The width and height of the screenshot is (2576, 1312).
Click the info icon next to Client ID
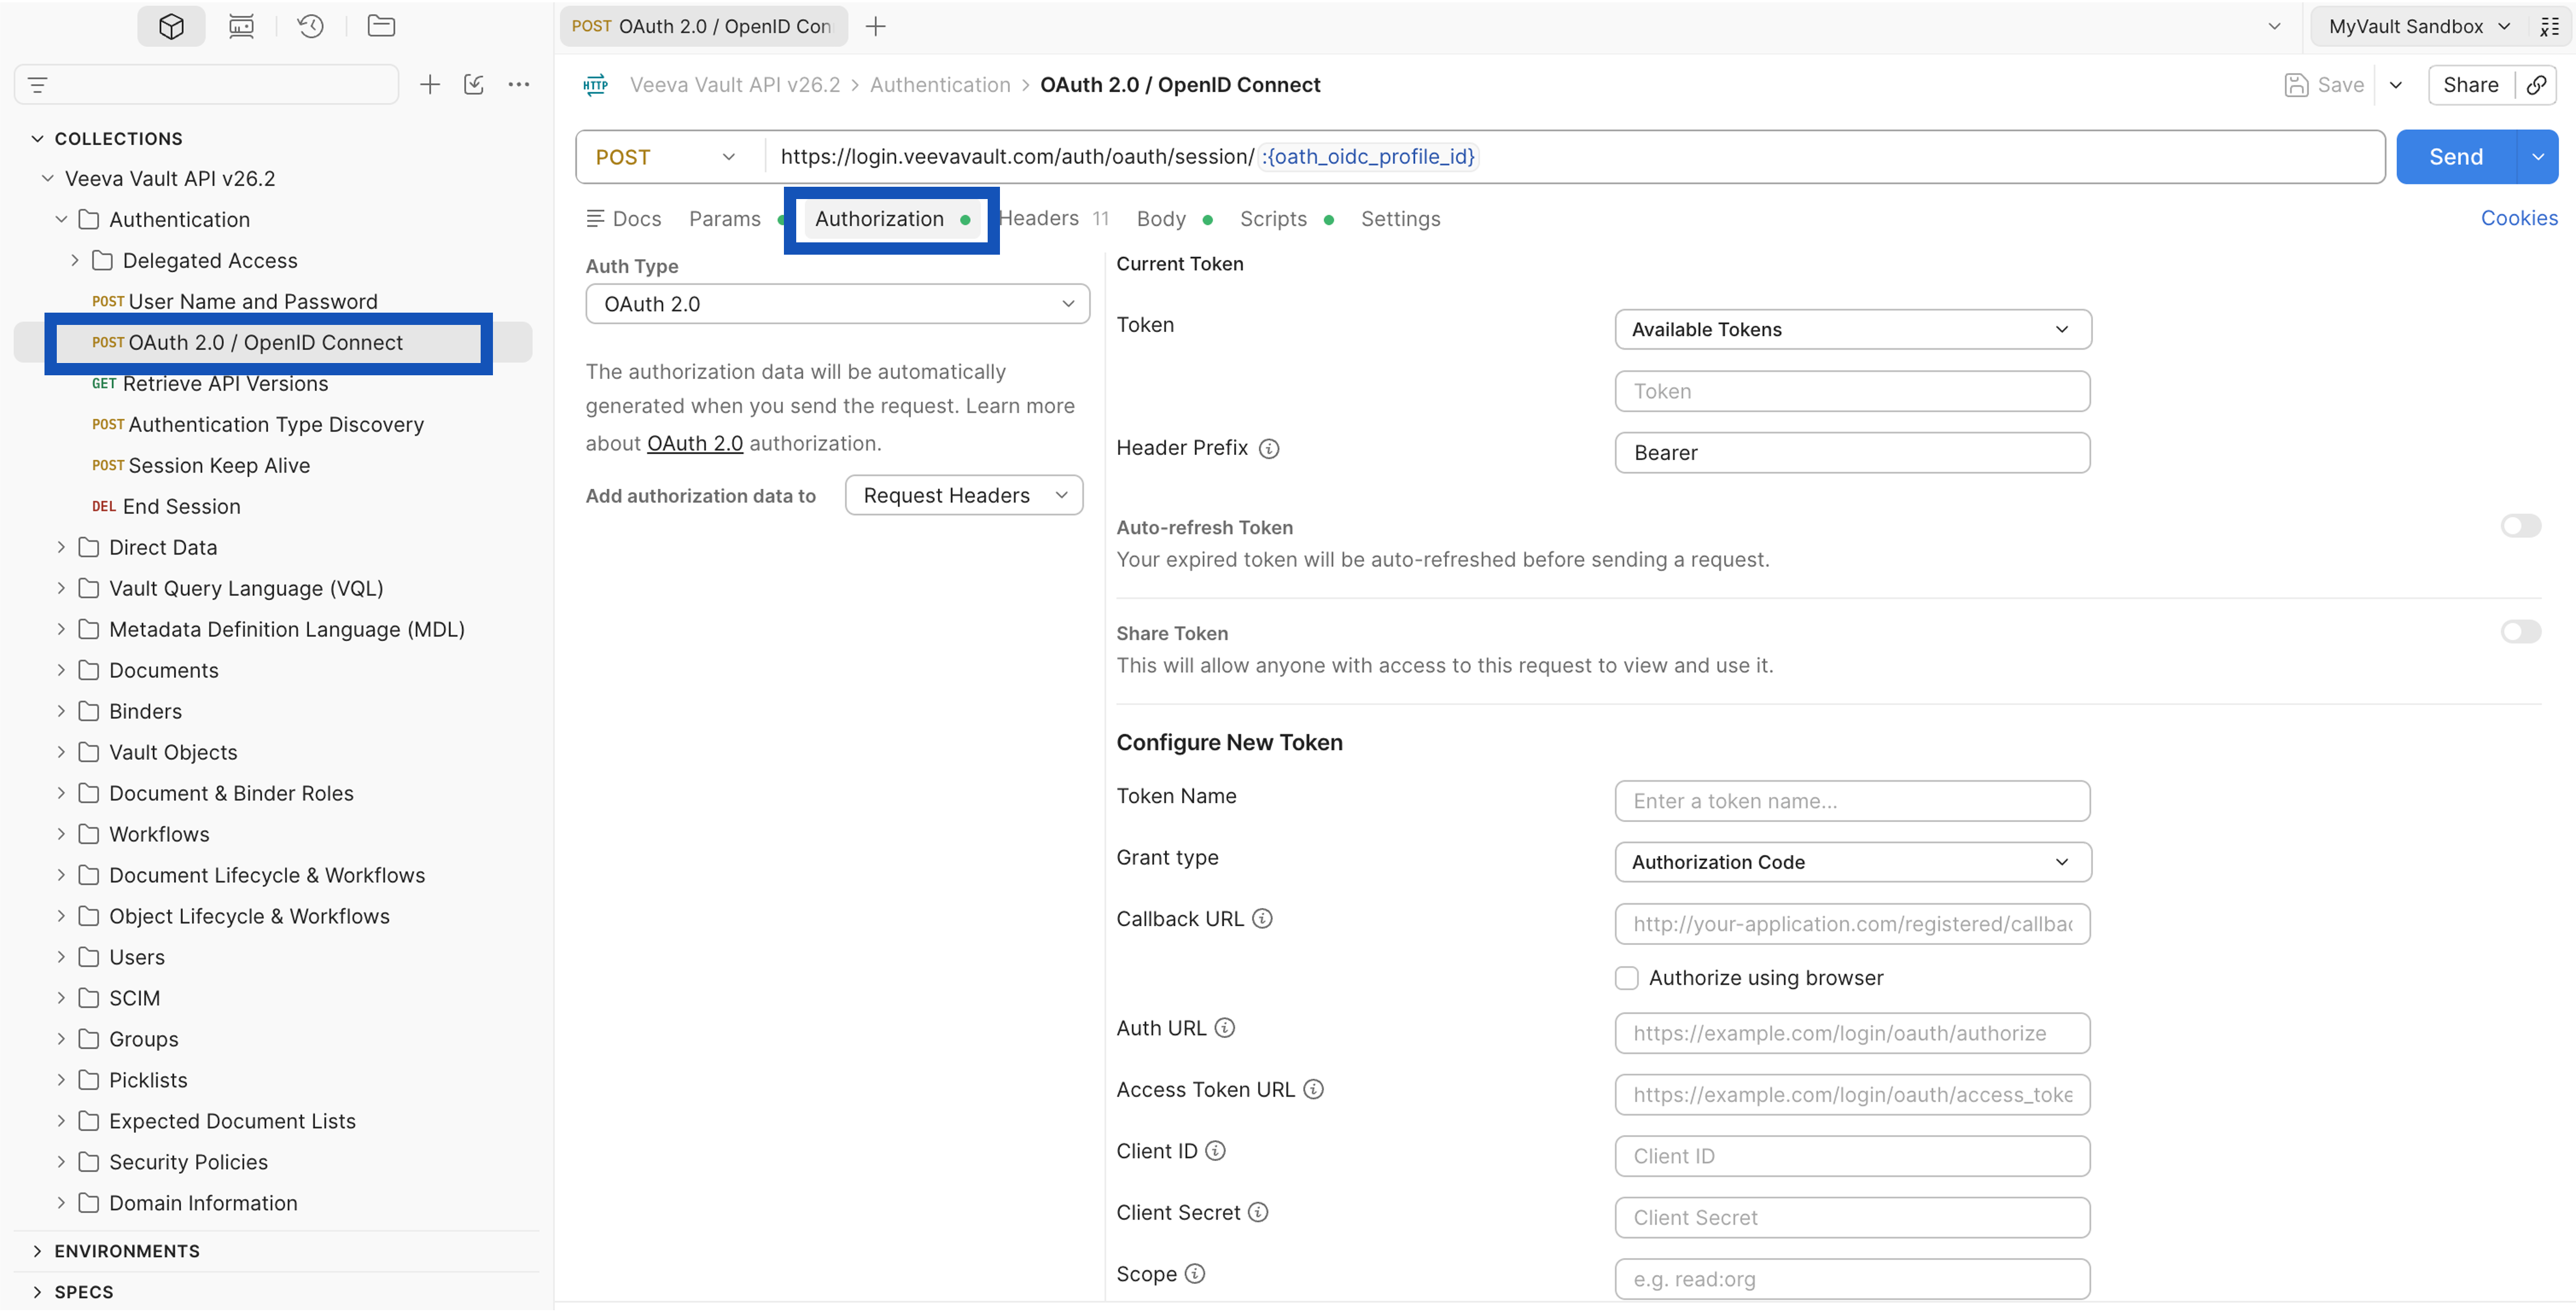click(x=1215, y=1151)
